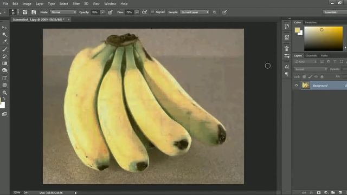The width and height of the screenshot is (347, 195).
Task: Toggle the screen mode button
Action: [x=4, y=114]
